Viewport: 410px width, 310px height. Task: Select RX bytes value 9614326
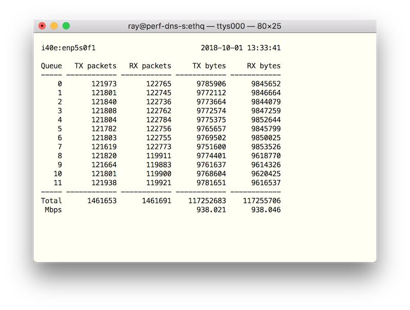coord(266,165)
